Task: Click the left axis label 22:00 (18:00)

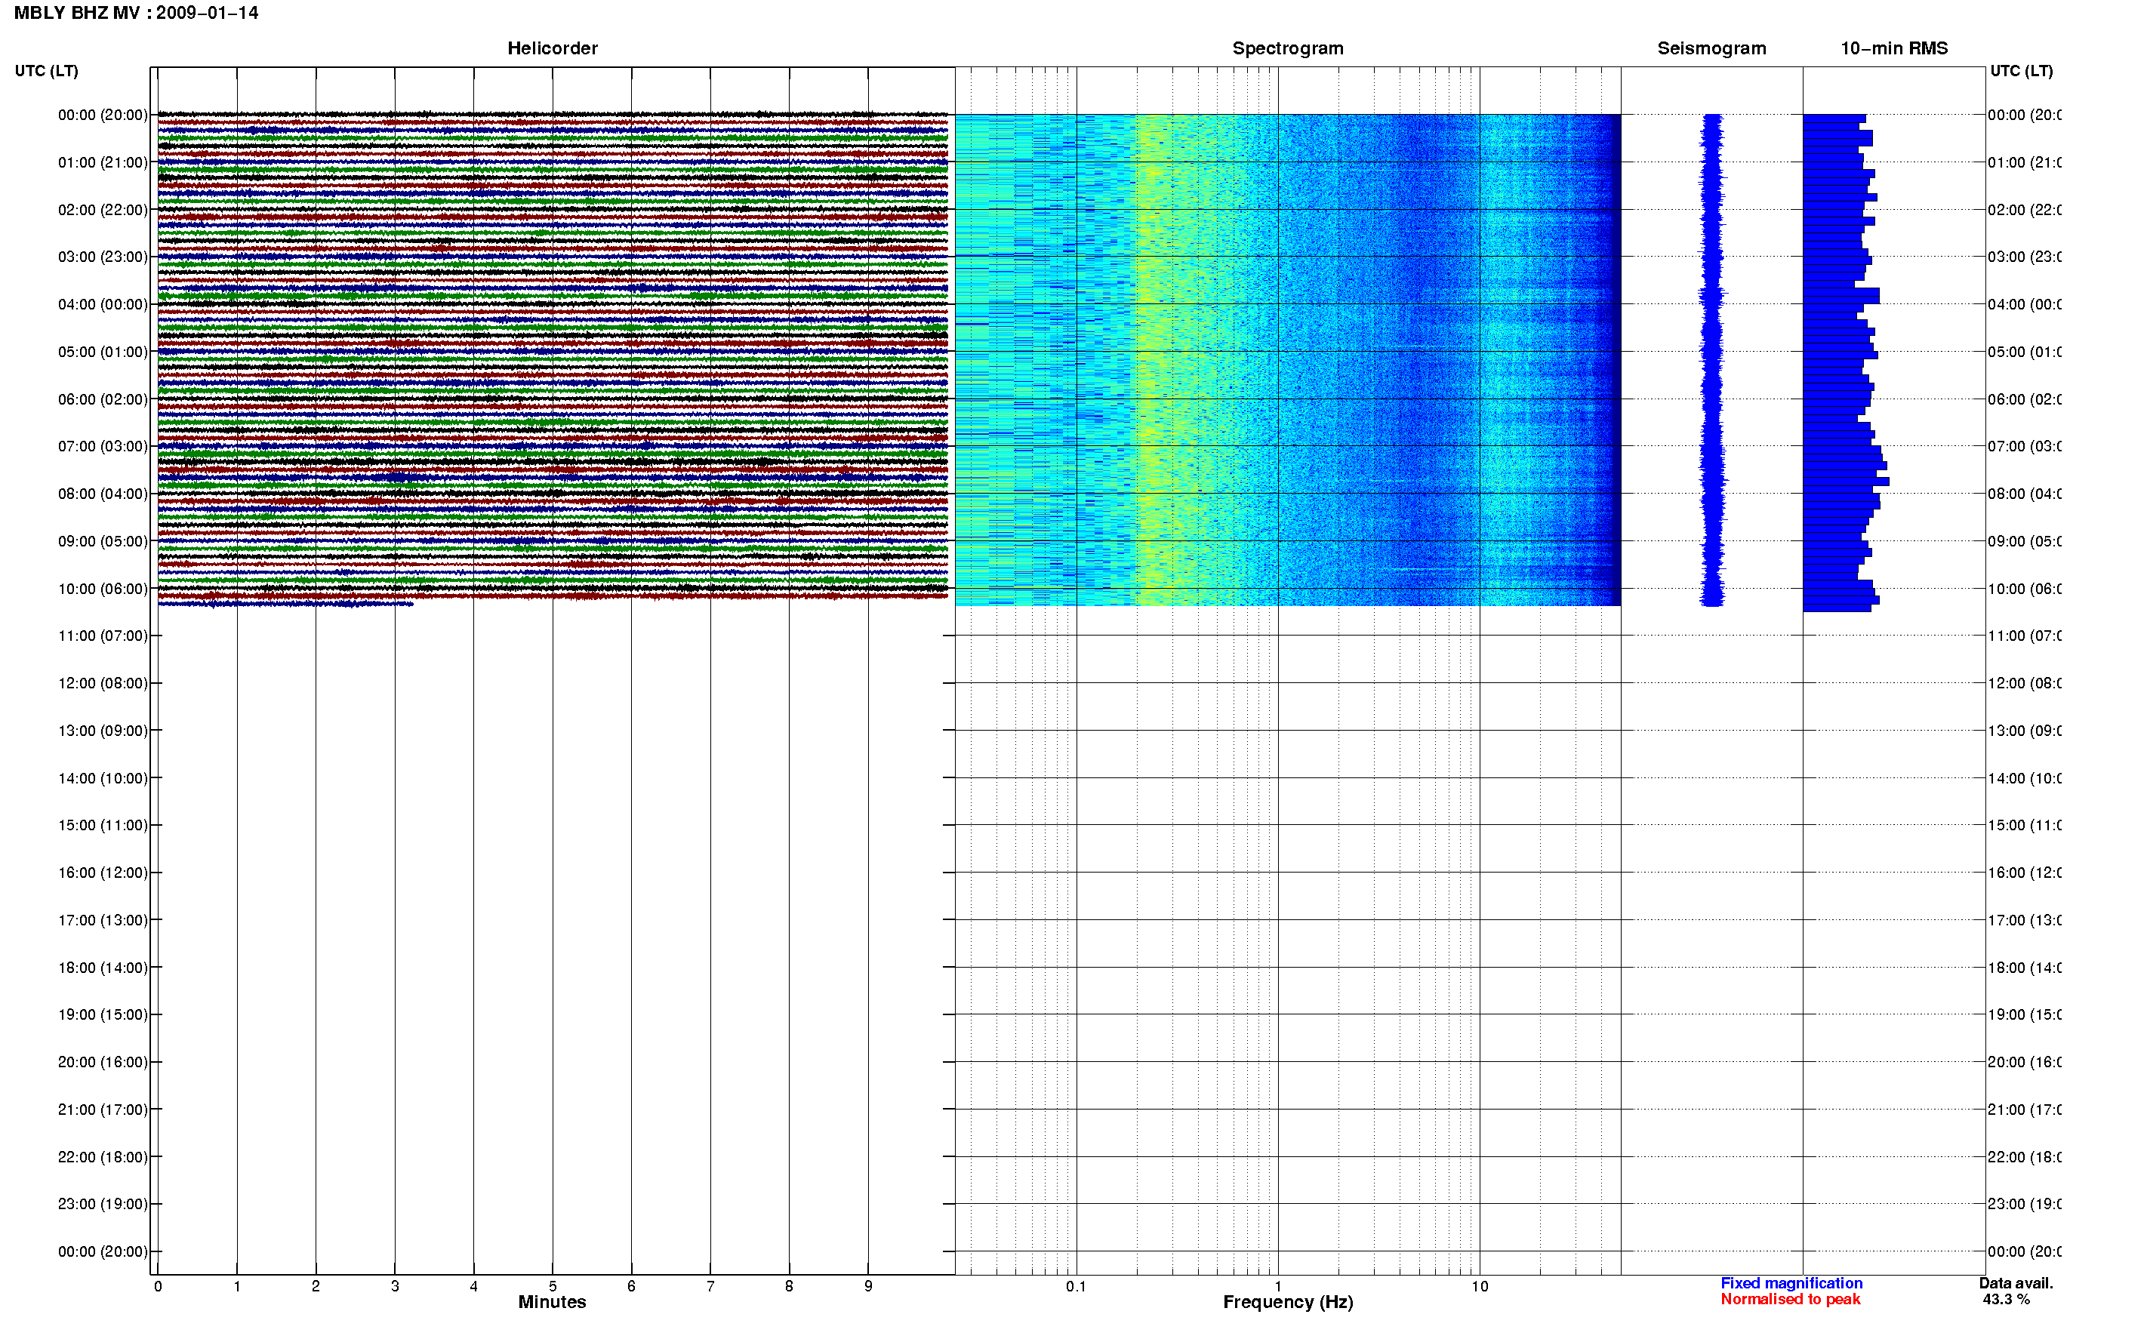Action: pos(103,1157)
